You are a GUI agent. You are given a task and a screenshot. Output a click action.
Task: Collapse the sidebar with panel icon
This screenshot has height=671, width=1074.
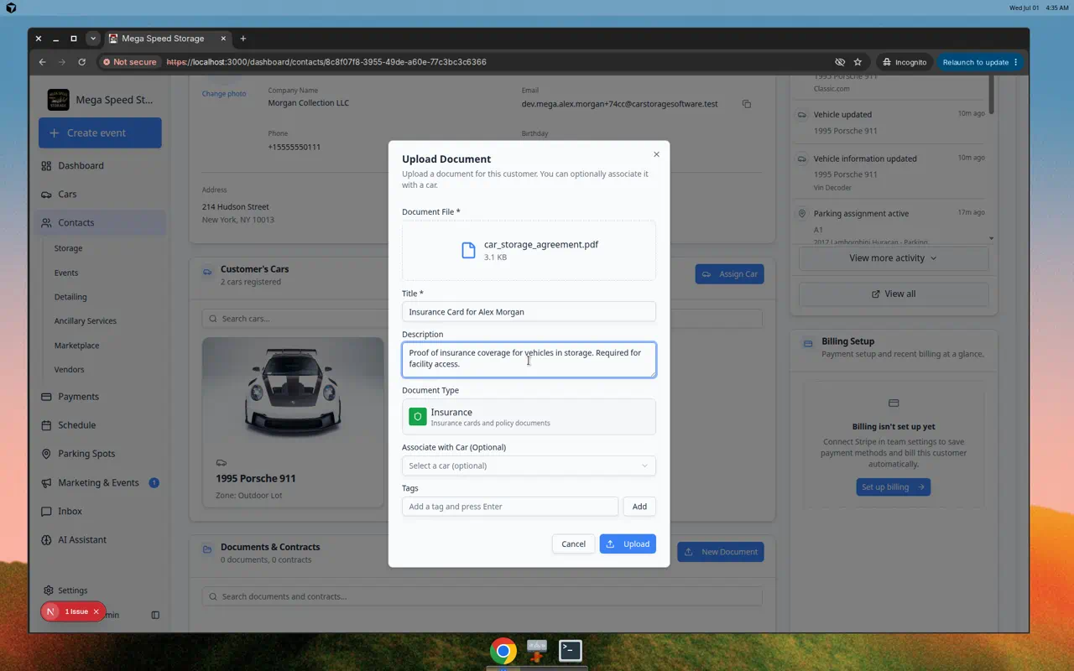pyautogui.click(x=155, y=615)
